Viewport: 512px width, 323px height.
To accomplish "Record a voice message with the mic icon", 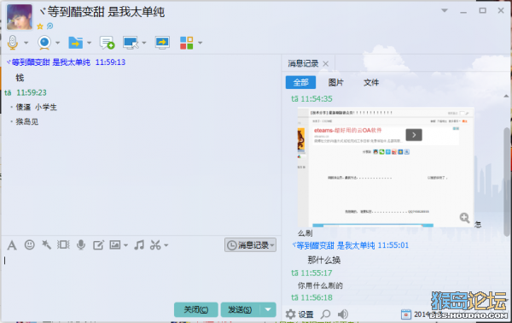I will point(81,244).
